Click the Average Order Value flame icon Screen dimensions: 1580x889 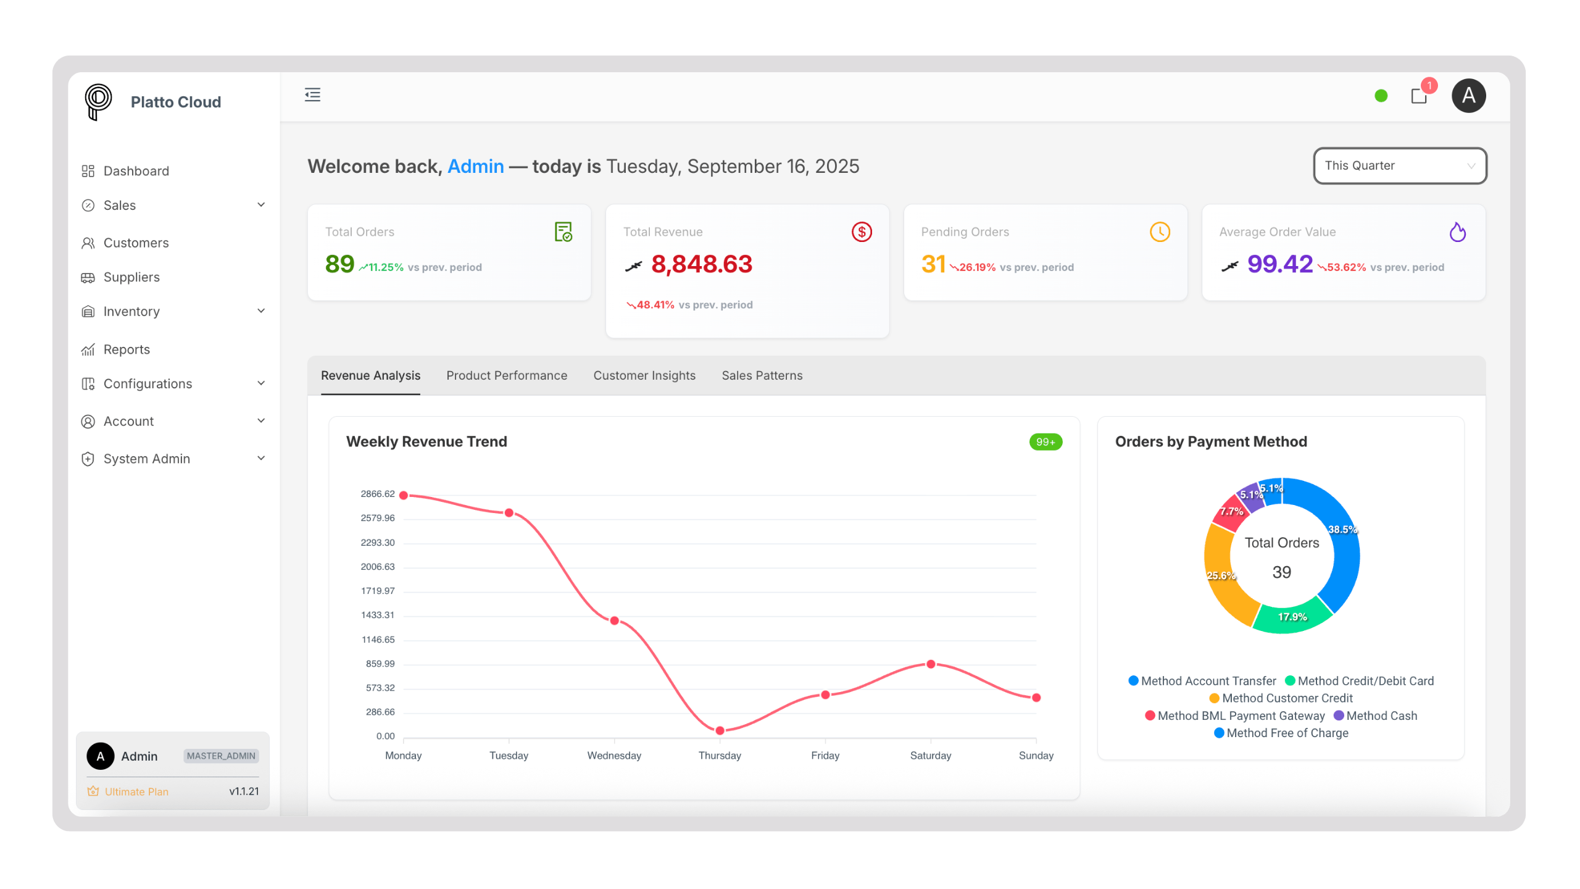click(x=1457, y=232)
